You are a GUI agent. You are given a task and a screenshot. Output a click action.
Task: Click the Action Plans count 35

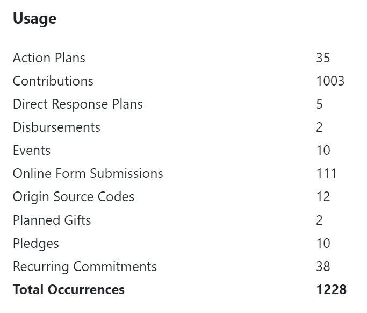point(323,58)
